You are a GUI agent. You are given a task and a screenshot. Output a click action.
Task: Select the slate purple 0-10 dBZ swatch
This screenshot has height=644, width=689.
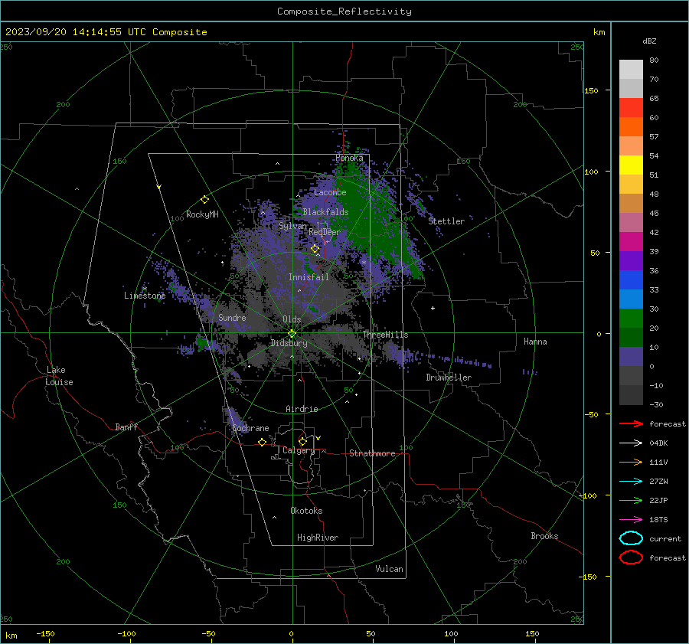tap(631, 357)
